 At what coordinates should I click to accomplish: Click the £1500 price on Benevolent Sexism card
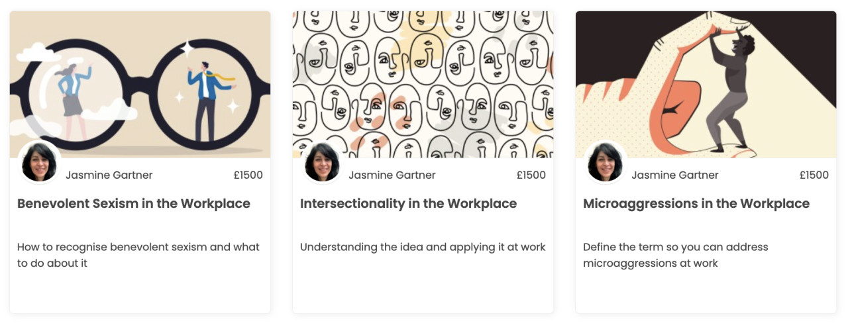pos(248,175)
